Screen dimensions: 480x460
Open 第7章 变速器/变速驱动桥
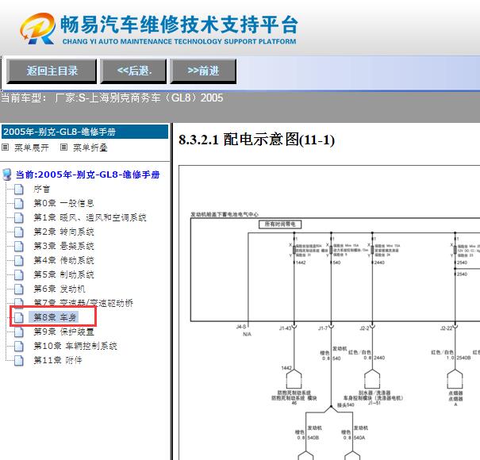pos(83,303)
